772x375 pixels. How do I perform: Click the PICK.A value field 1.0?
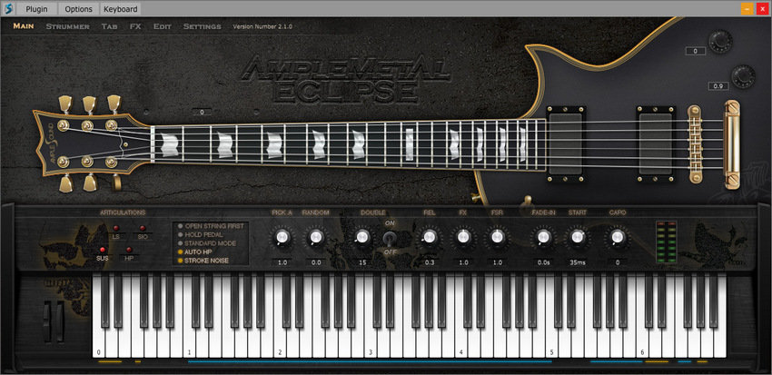coord(282,262)
